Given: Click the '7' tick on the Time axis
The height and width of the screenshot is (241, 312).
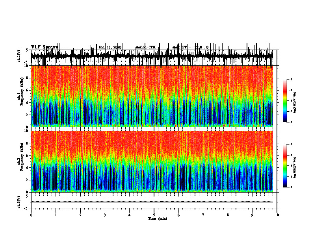Looking at the screenshot, I should 203,215.
